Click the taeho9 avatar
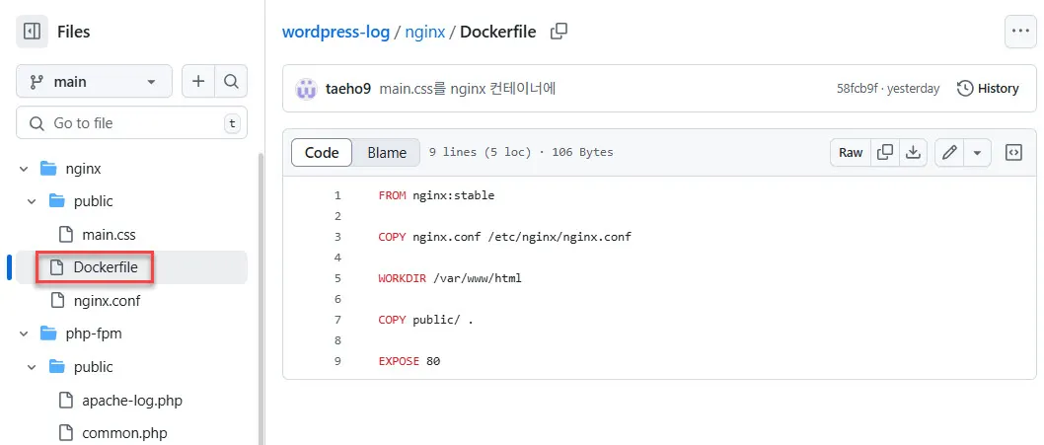The height and width of the screenshot is (445, 1044). coord(306,88)
